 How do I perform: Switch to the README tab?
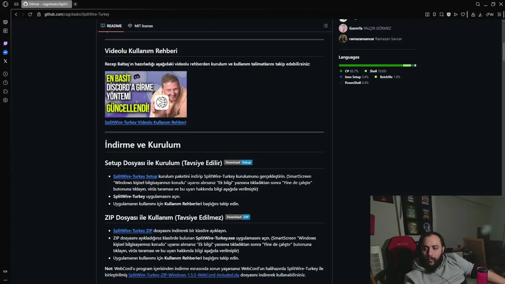coord(111,26)
